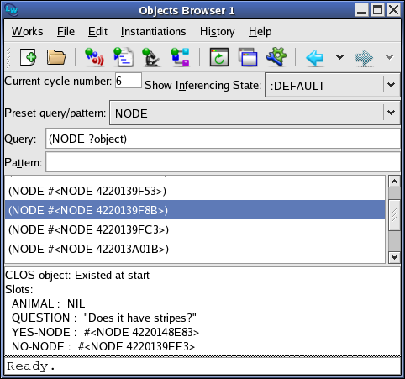Viewport: 405px width, 379px height.
Task: Open the Instantiations menu
Action: point(153,31)
